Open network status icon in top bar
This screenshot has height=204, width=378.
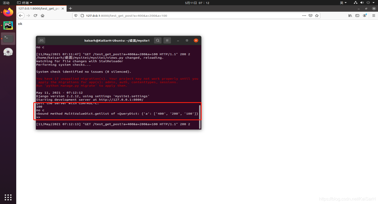(355, 3)
